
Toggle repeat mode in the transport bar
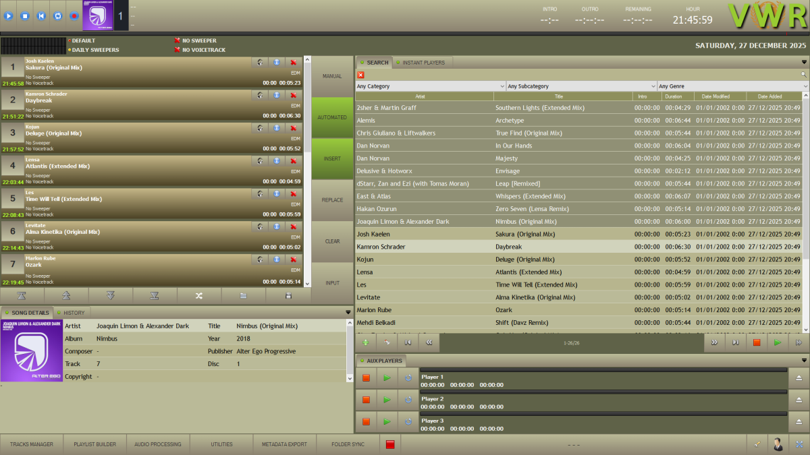57,16
